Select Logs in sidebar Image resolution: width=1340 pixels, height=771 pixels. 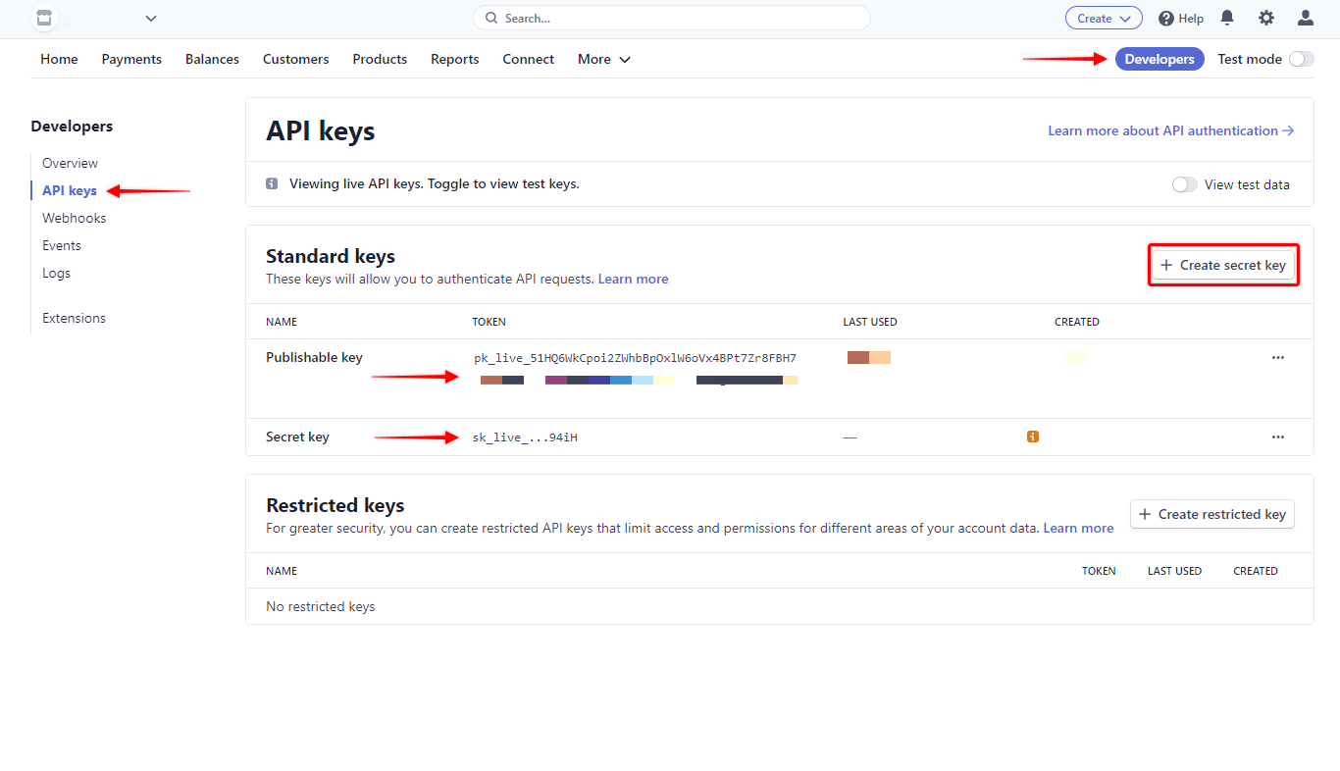pyautogui.click(x=56, y=273)
